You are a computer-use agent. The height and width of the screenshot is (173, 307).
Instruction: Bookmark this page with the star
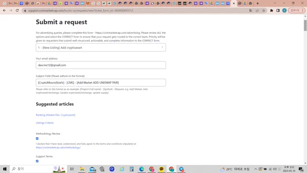coord(264,10)
